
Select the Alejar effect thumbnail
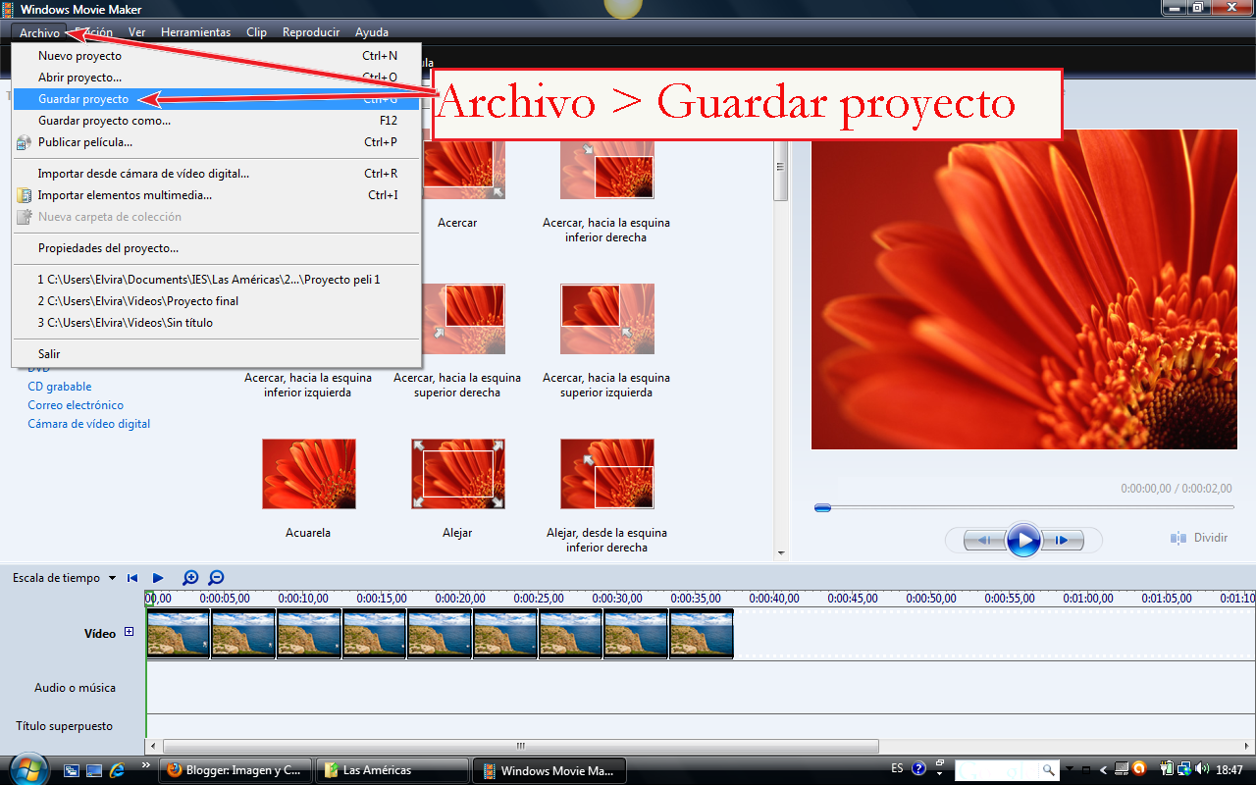tap(458, 474)
